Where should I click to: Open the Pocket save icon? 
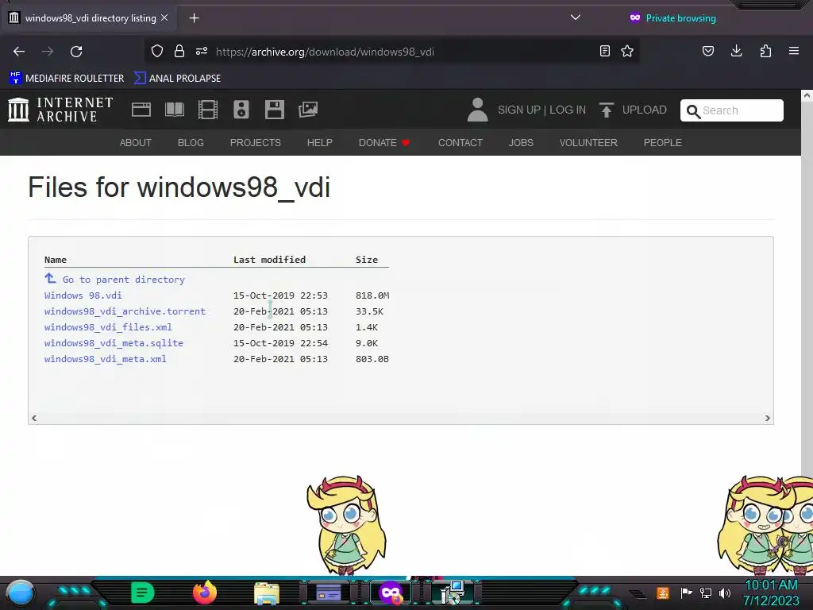pos(707,51)
